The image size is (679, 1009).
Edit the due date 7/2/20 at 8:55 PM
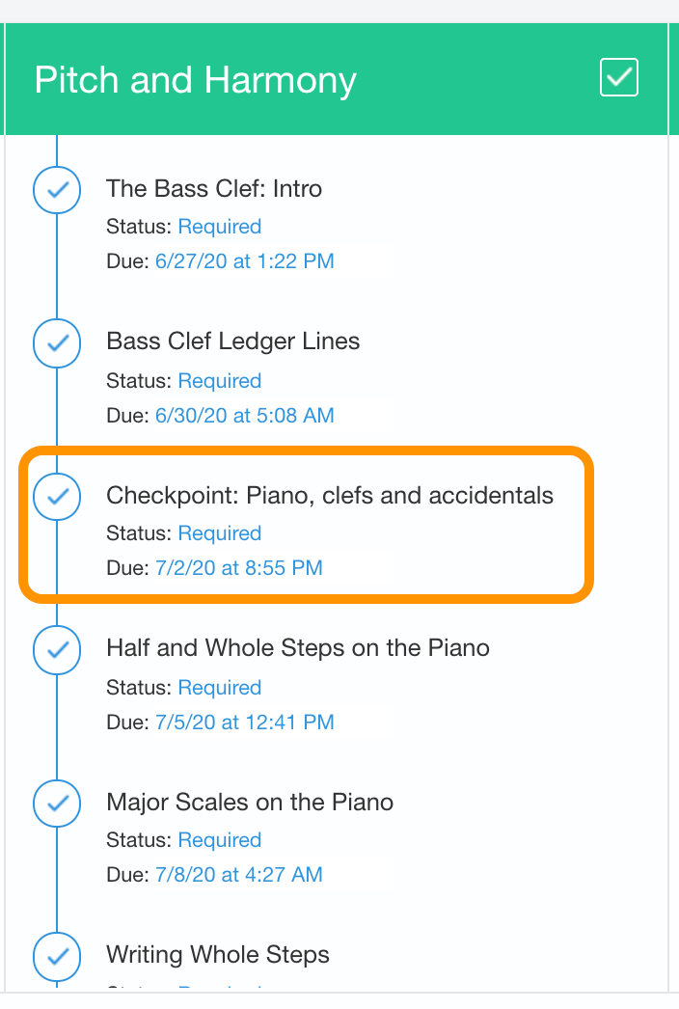pos(239,567)
